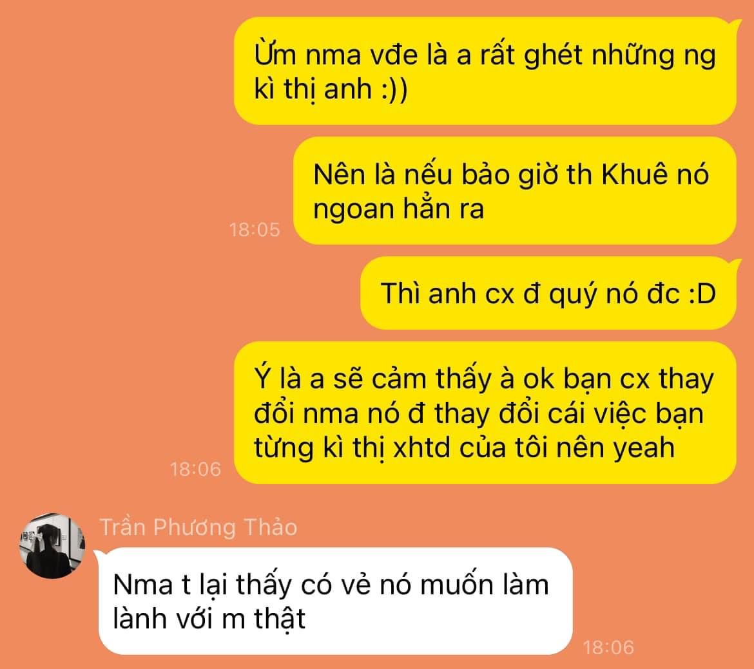Click 'ngoan hẳn ra' text in second bubble
The height and width of the screenshot is (669, 754).
[398, 209]
